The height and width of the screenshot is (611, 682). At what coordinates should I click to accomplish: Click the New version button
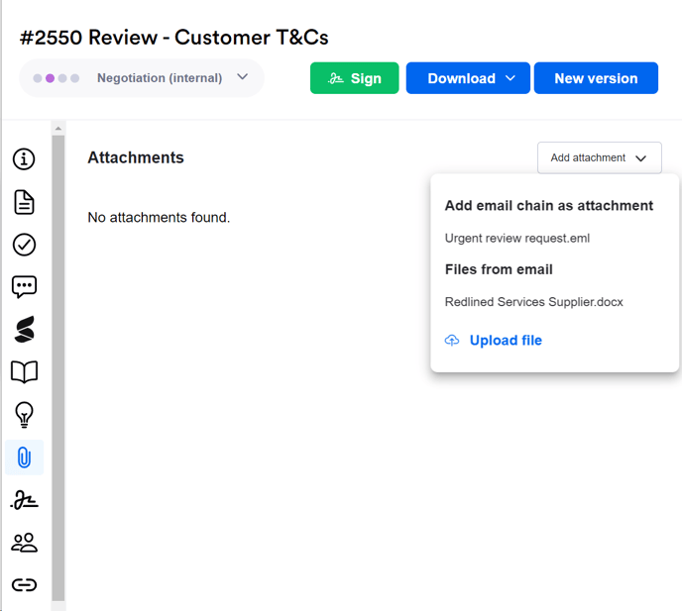coord(596,78)
